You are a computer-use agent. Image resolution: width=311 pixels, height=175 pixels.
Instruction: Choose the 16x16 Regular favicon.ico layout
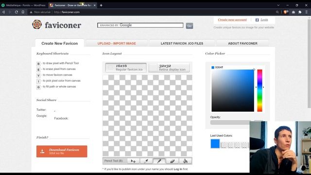pos(126,68)
